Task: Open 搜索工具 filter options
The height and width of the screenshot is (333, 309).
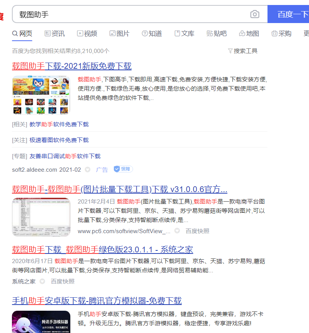Action: pos(243,51)
